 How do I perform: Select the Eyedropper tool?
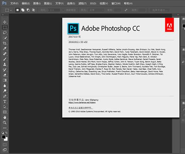[5, 49]
